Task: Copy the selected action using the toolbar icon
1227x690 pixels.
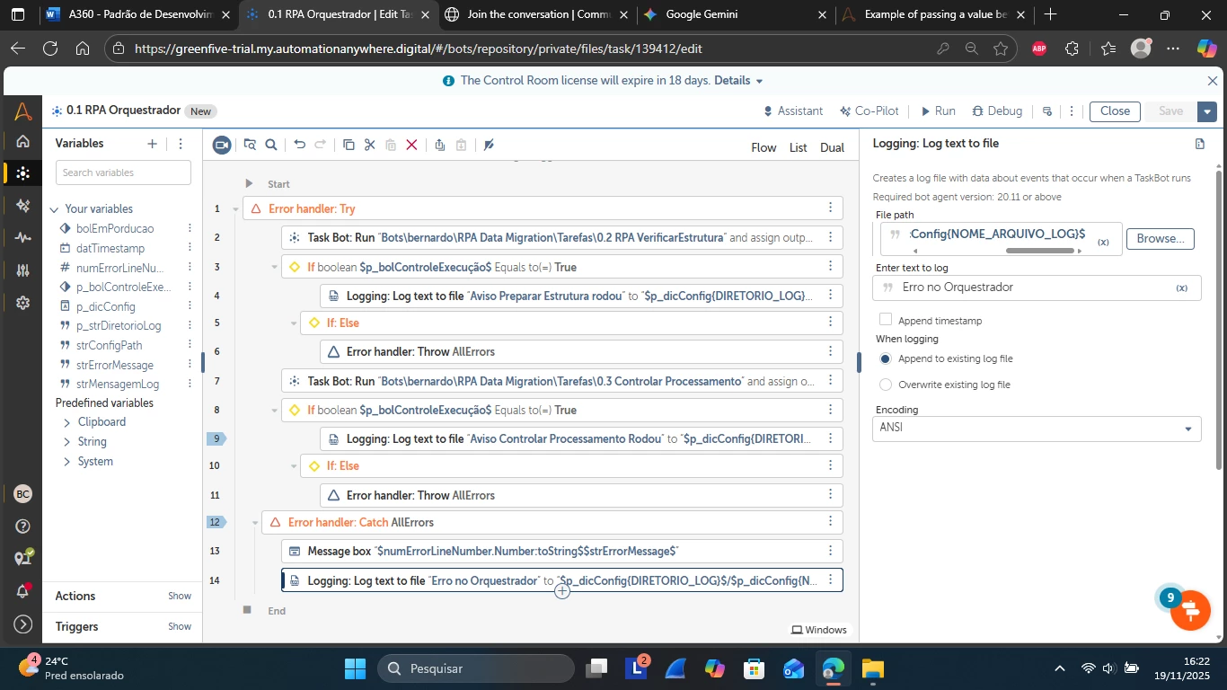Action: click(x=349, y=145)
